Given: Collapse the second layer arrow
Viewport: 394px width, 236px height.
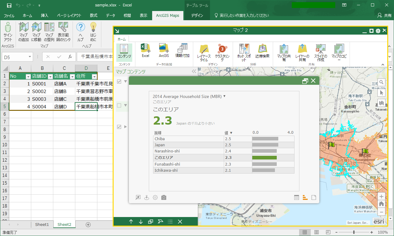Looking at the screenshot, I should pos(125,105).
